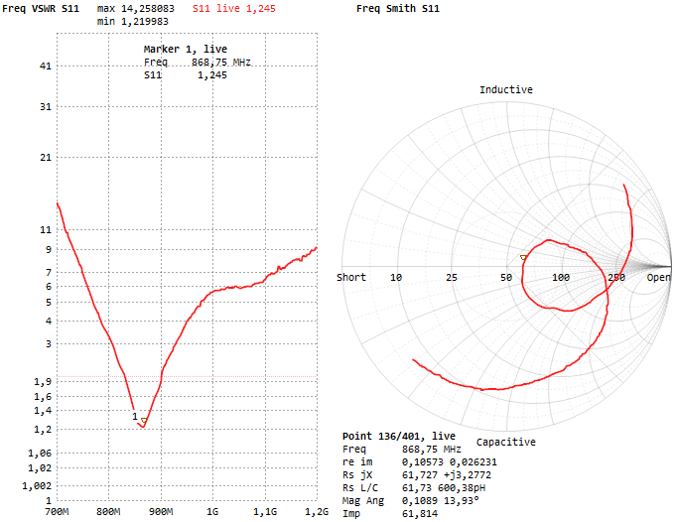Image resolution: width=675 pixels, height=522 pixels.
Task: Click marker 1 triangle on the VSWR curve
Action: tap(144, 421)
